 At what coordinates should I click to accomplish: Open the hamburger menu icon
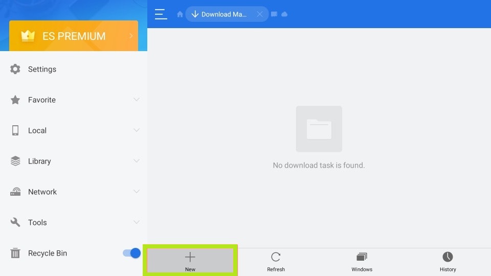tap(161, 14)
